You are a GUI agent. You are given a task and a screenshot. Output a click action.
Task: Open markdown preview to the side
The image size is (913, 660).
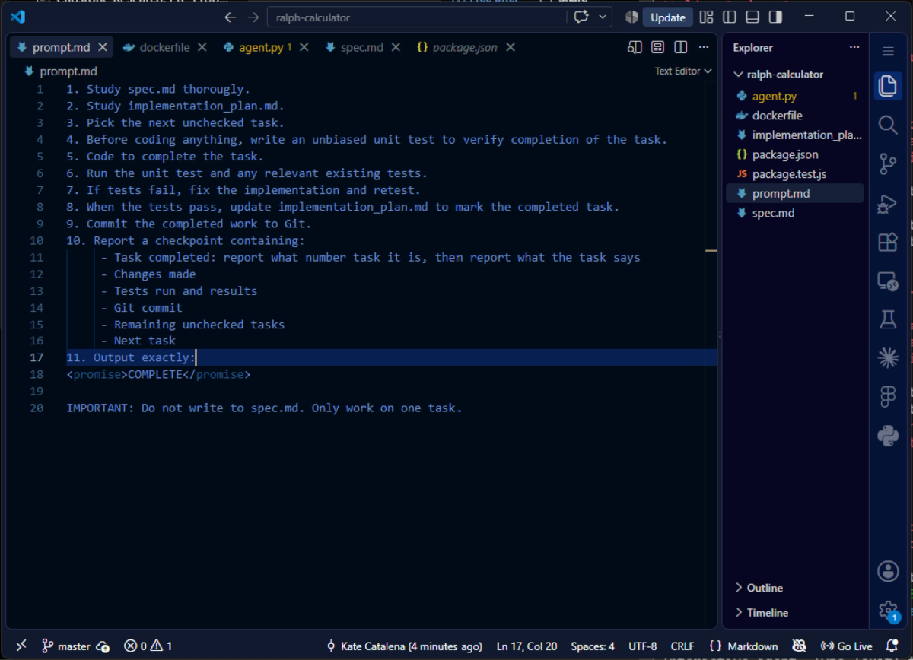pos(634,47)
